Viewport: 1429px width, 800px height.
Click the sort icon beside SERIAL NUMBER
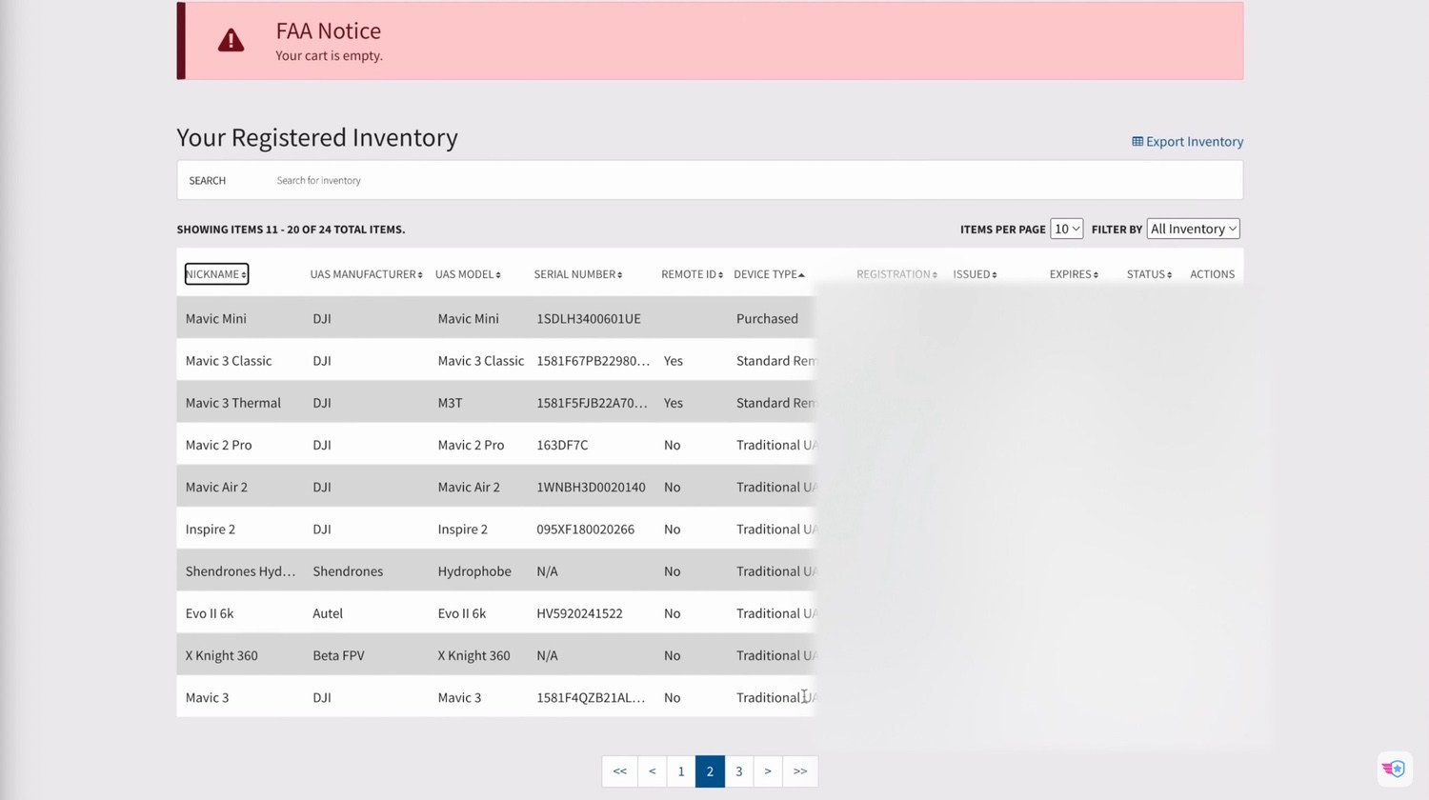[x=620, y=274]
